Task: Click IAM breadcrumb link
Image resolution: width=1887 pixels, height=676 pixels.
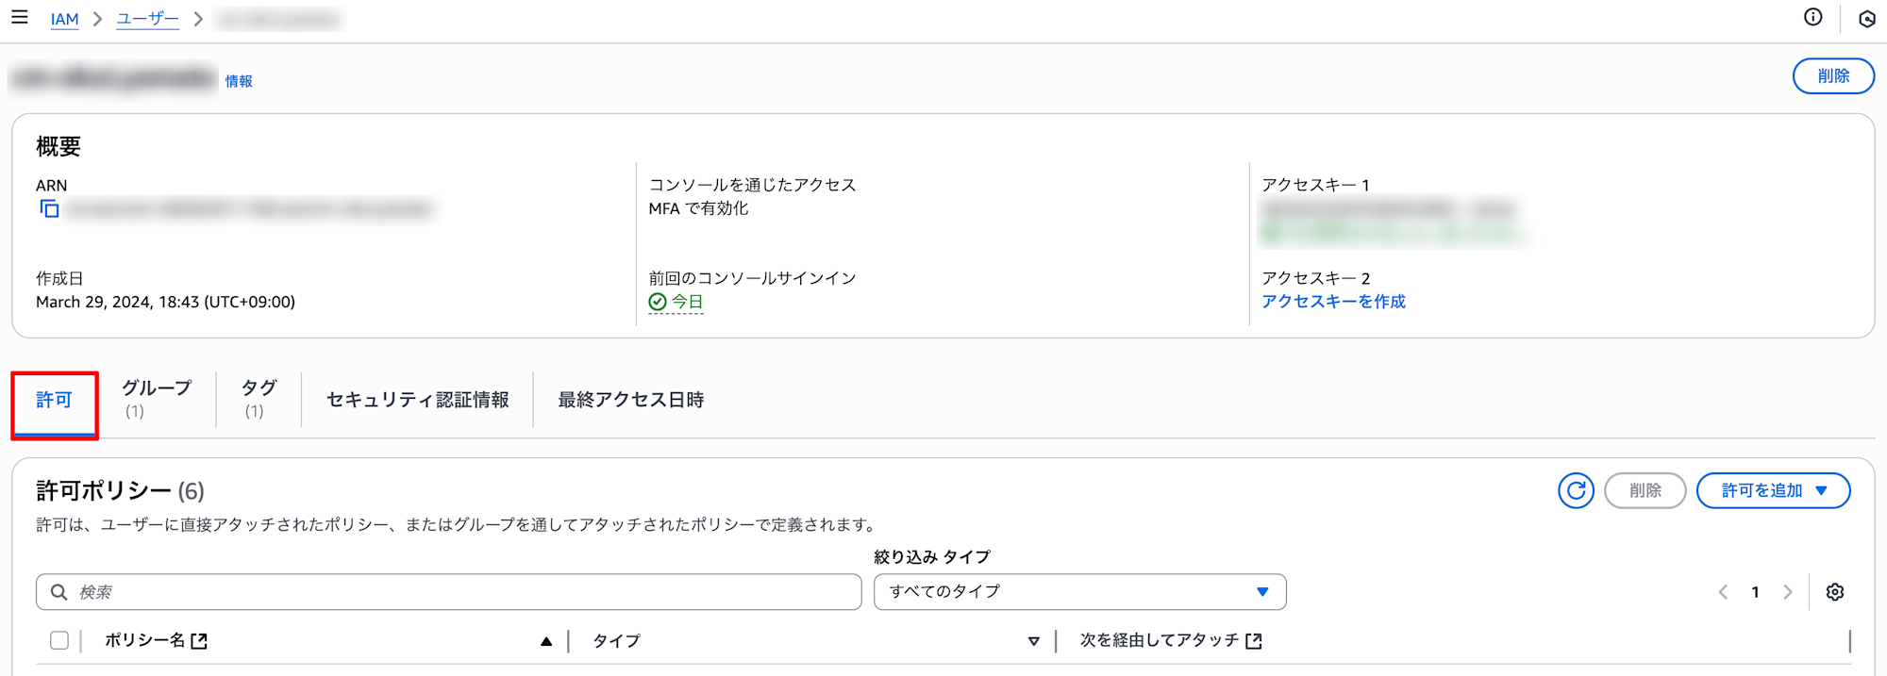Action: tap(64, 19)
